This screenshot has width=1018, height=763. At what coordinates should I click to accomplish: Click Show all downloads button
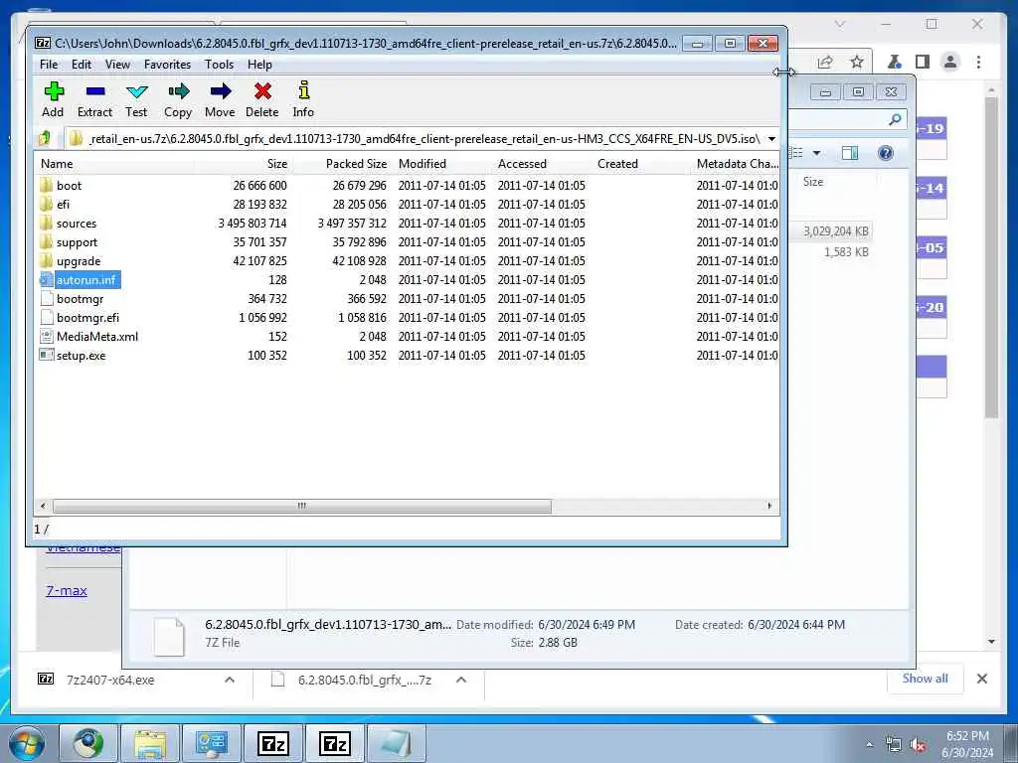click(x=925, y=679)
